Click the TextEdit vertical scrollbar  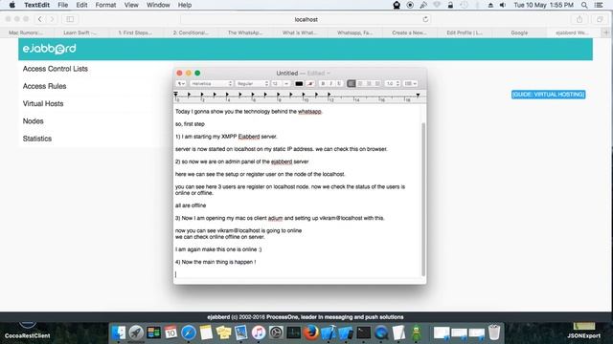(x=423, y=199)
